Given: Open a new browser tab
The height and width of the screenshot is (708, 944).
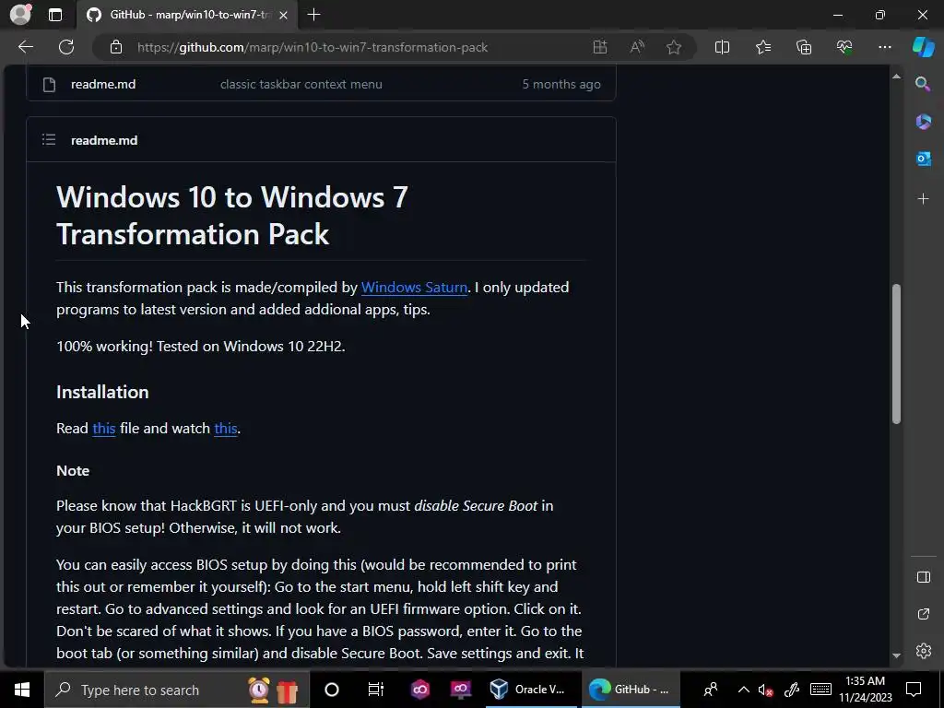Looking at the screenshot, I should click(313, 15).
